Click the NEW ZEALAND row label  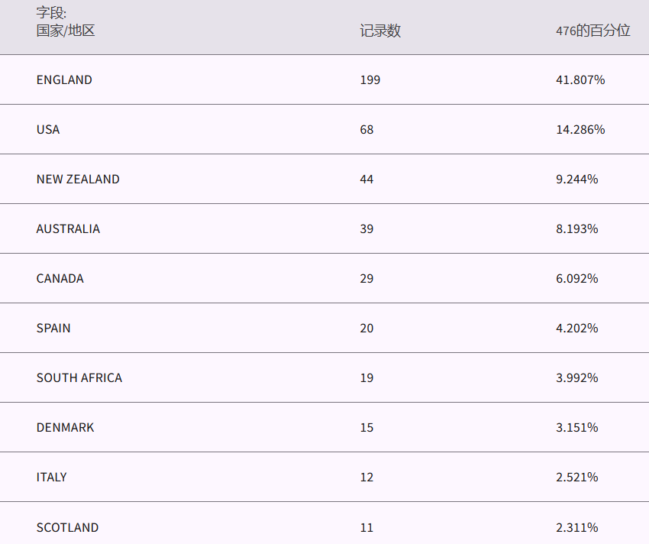coord(78,179)
